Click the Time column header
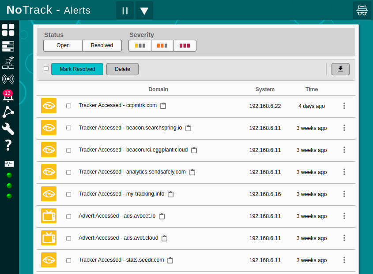Image resolution: width=373 pixels, height=274 pixels. click(311, 89)
